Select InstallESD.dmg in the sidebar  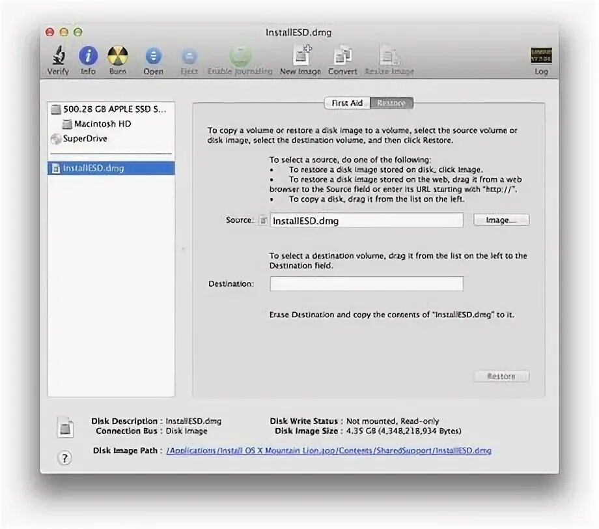pos(111,168)
